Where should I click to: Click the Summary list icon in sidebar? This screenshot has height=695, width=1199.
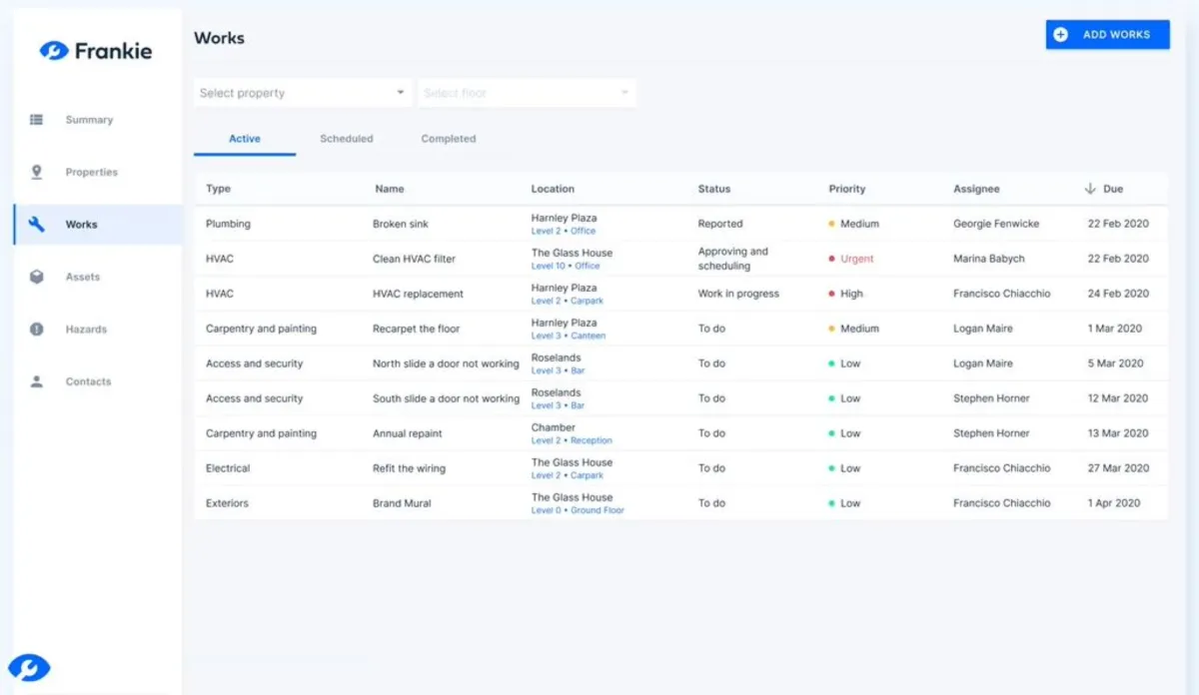click(37, 120)
